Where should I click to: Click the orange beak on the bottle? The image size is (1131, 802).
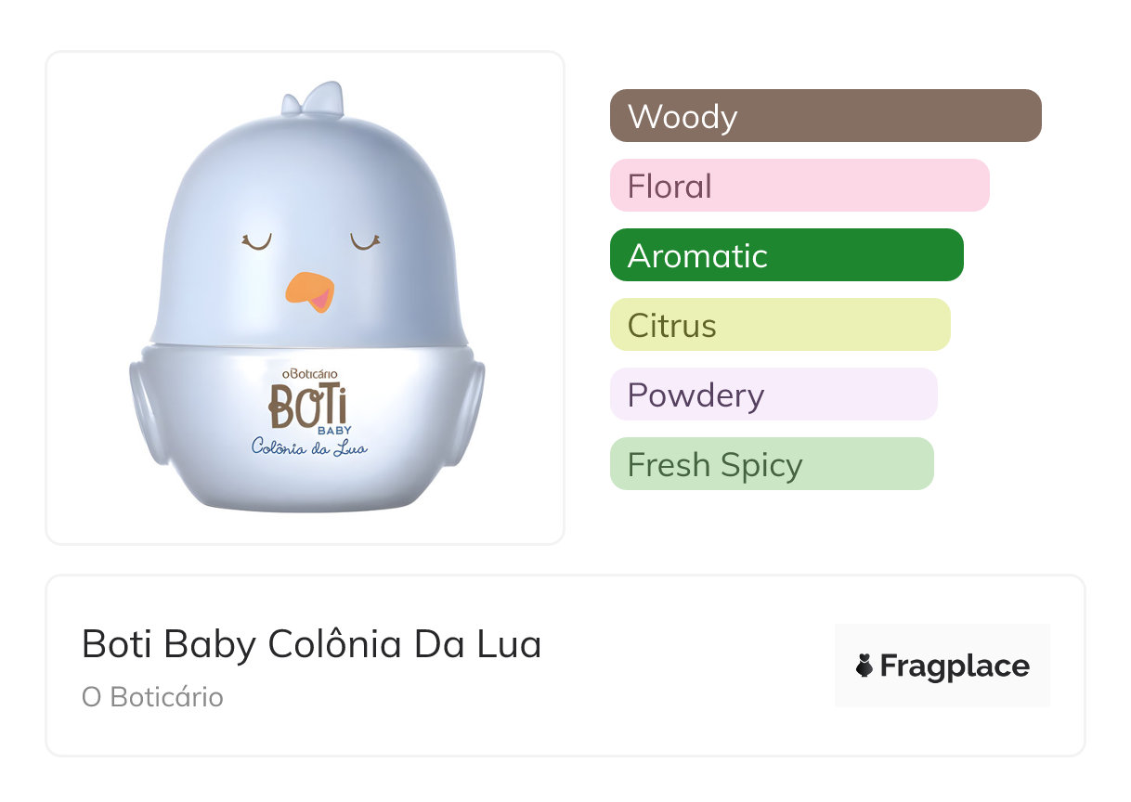[311, 291]
